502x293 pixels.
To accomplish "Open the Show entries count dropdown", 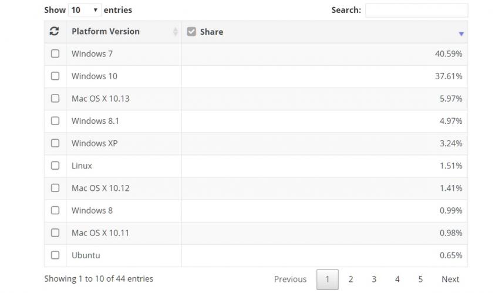I will (85, 10).
